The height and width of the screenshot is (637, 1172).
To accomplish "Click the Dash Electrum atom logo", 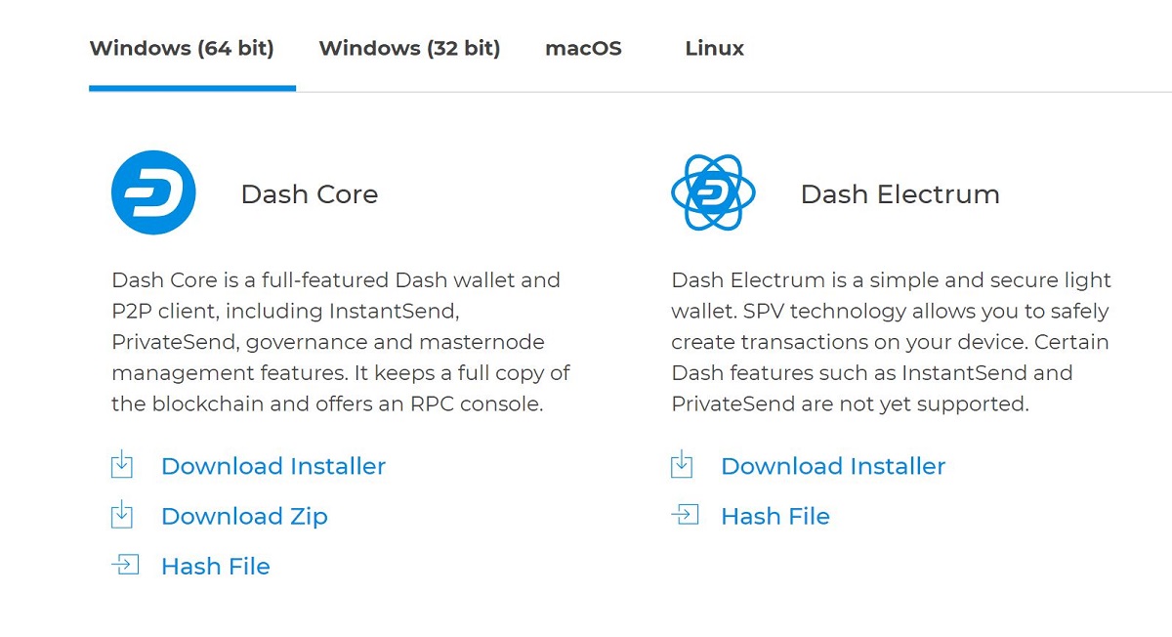I will (x=713, y=192).
